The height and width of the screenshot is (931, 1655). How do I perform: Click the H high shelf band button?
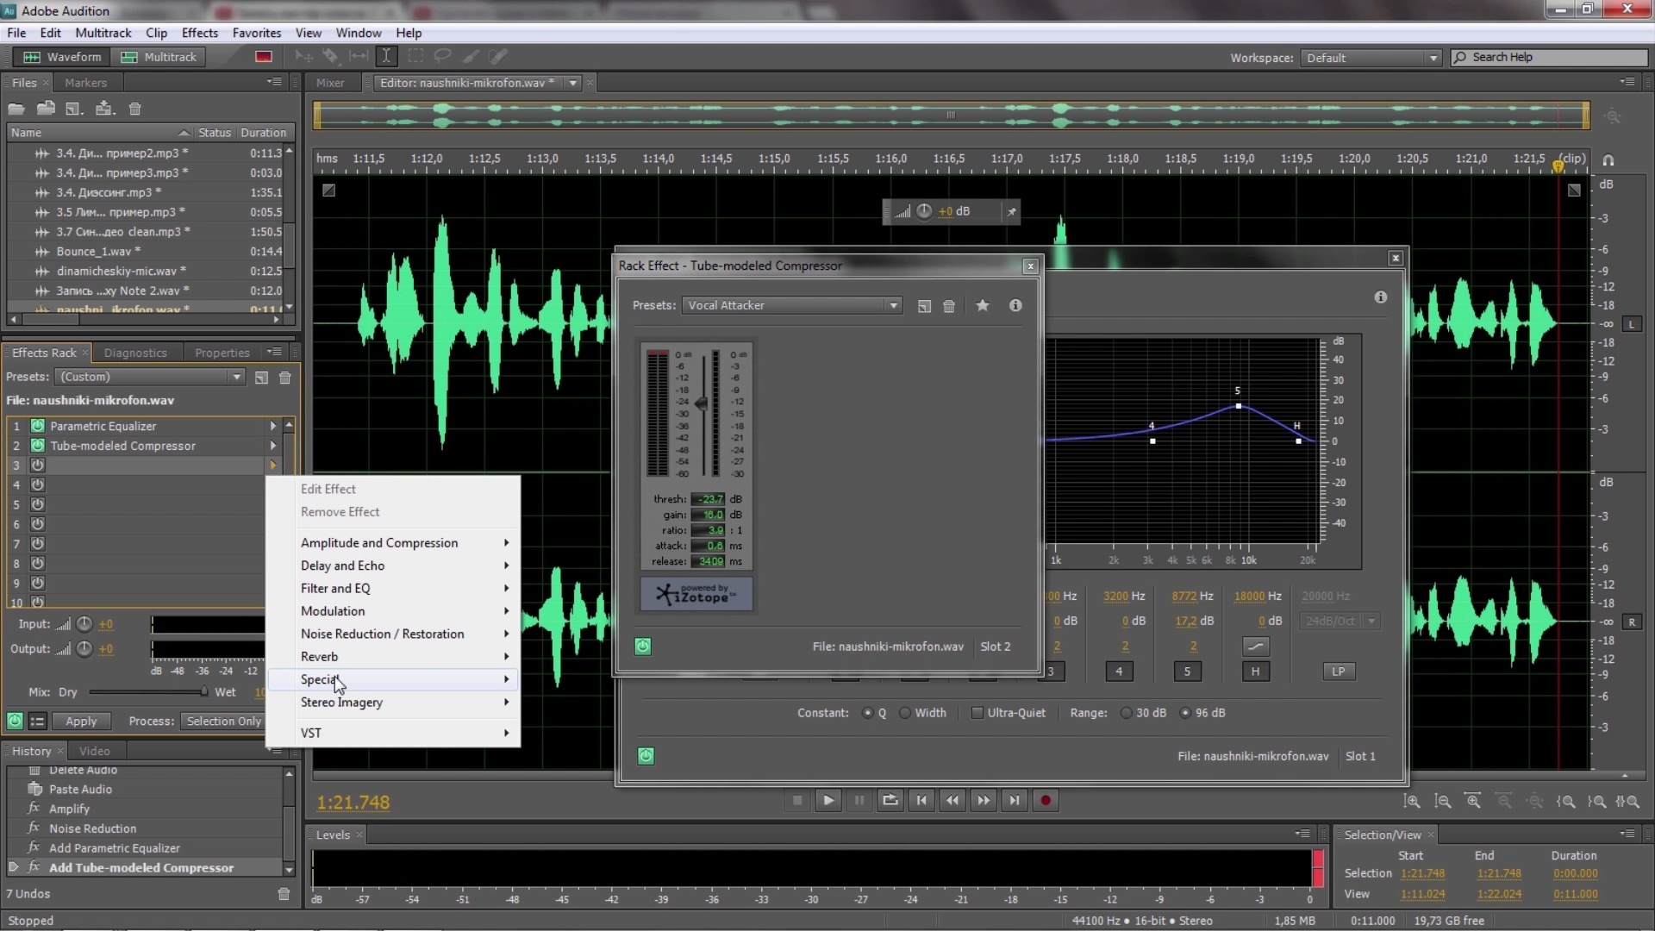click(x=1255, y=672)
